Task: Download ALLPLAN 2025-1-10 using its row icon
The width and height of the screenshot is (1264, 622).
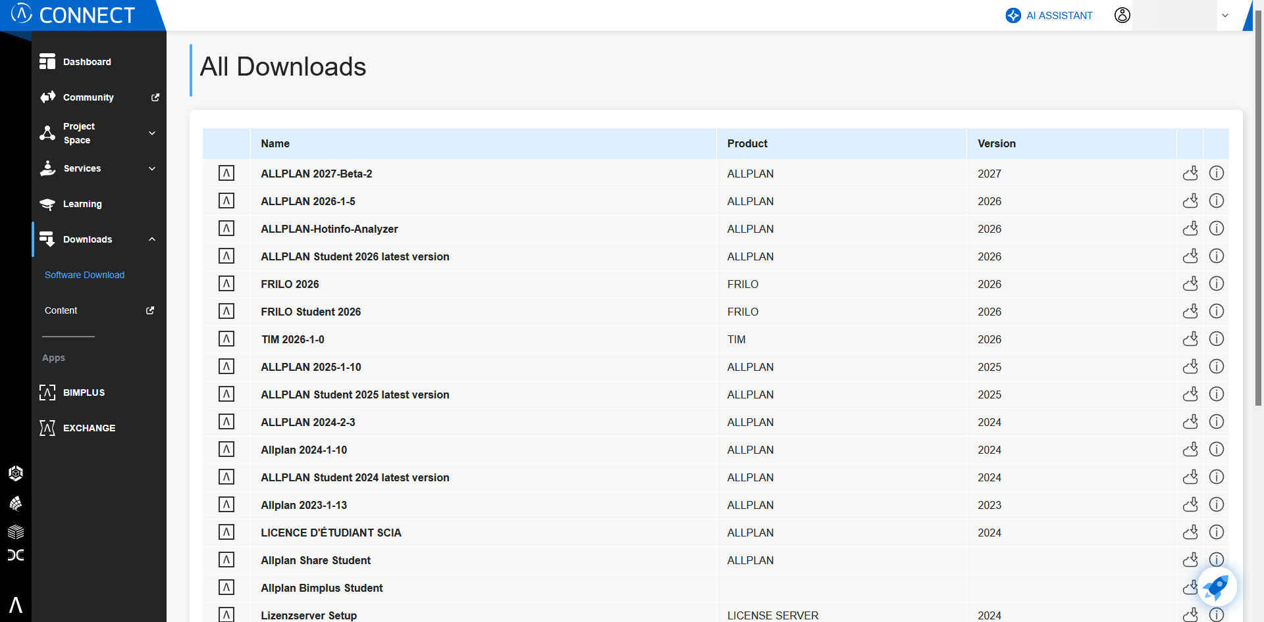Action: click(x=1190, y=367)
